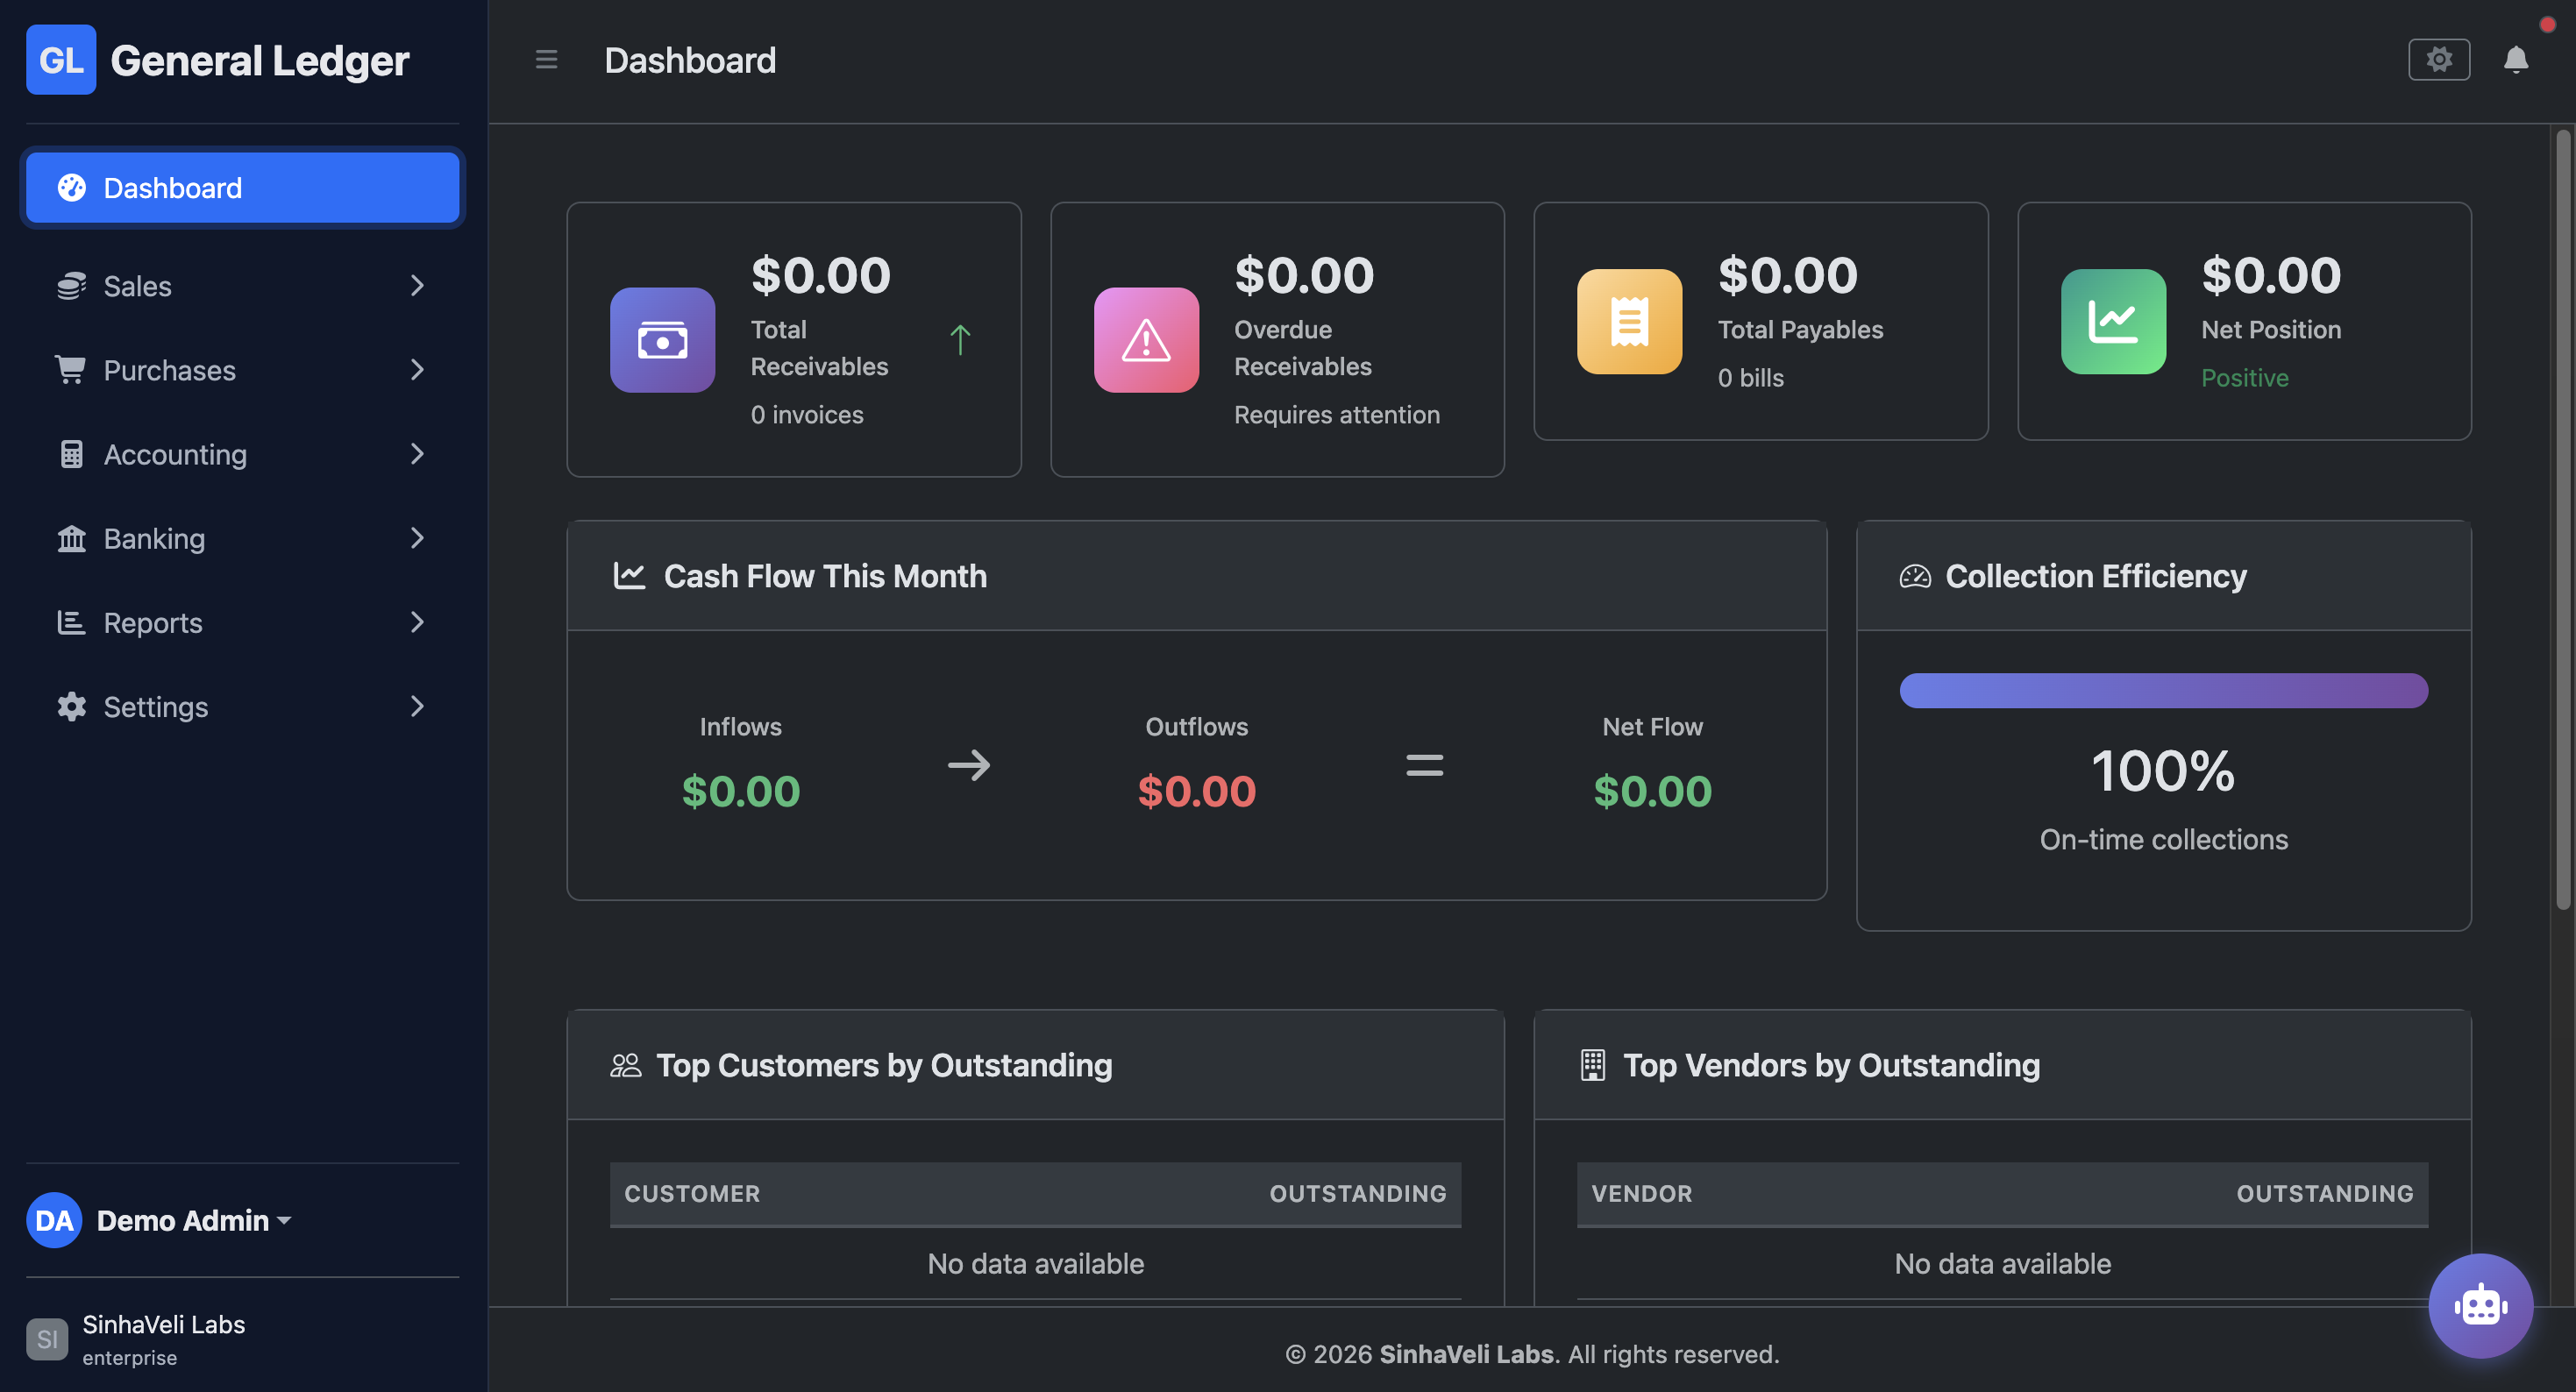
Task: Click the VENDOR column header
Action: click(x=1641, y=1193)
